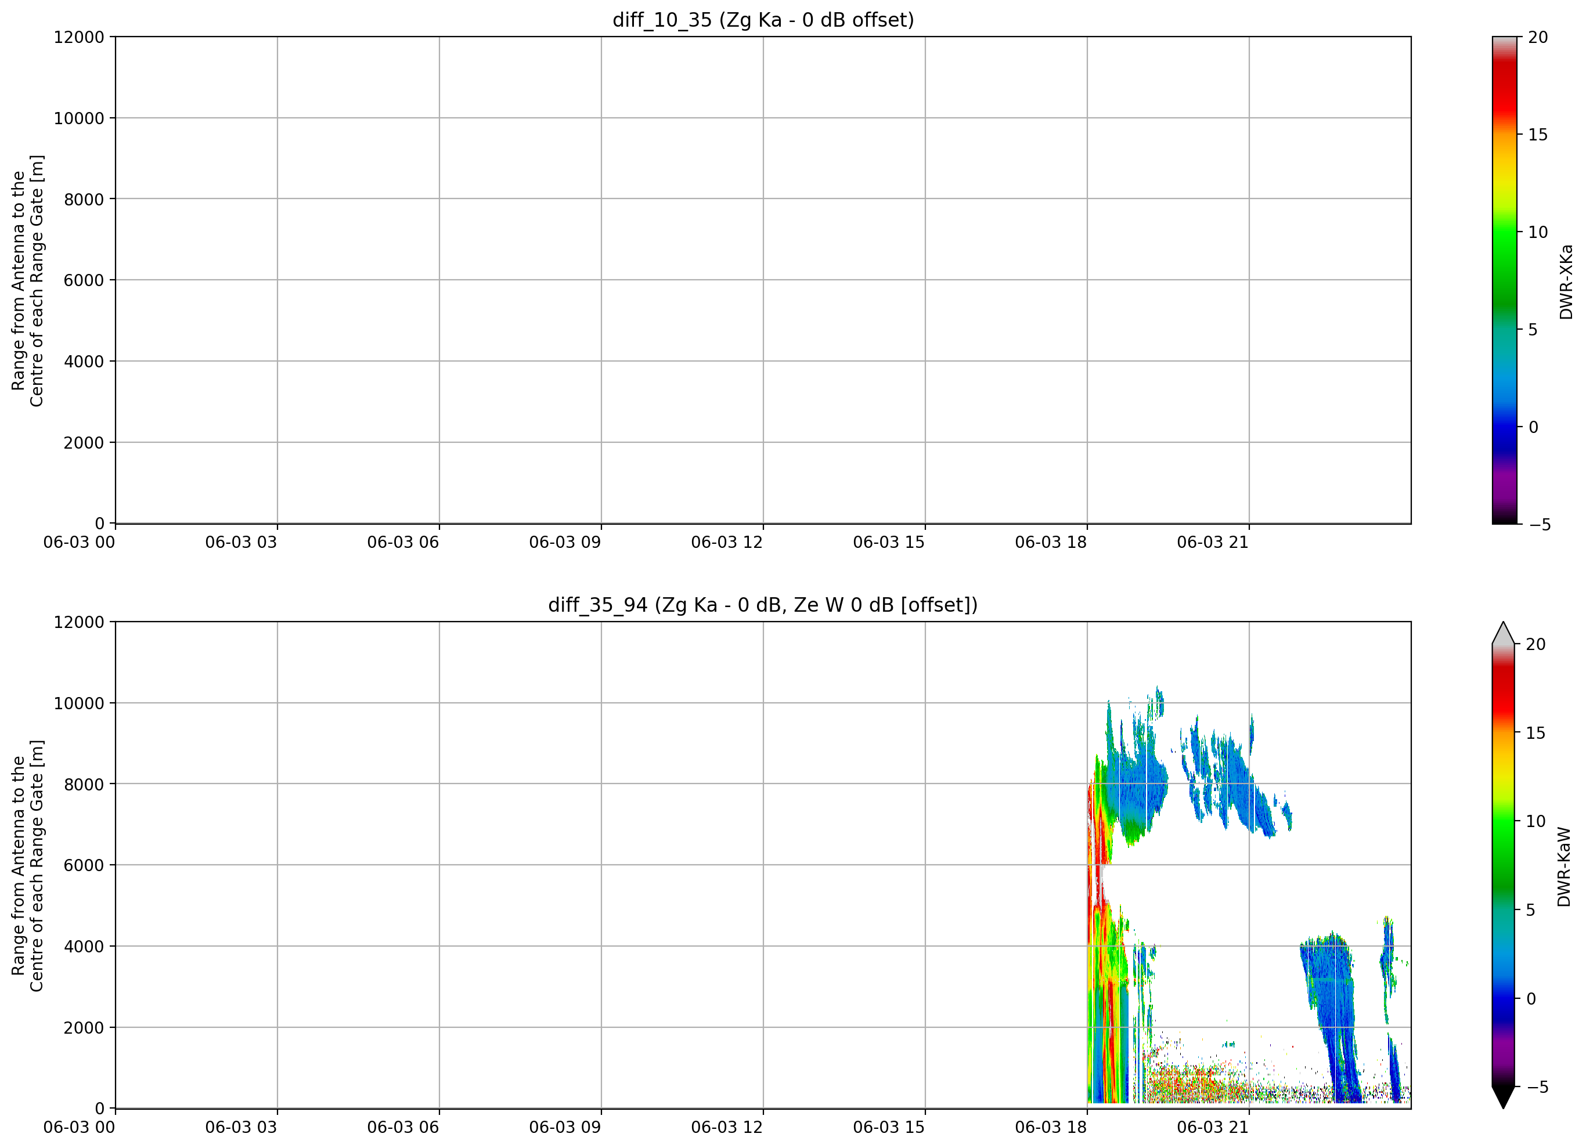Screen dimensions: 1586x1148
Task: Click the '06-03 18' x-tick under the top plot
Action: click(x=1051, y=543)
